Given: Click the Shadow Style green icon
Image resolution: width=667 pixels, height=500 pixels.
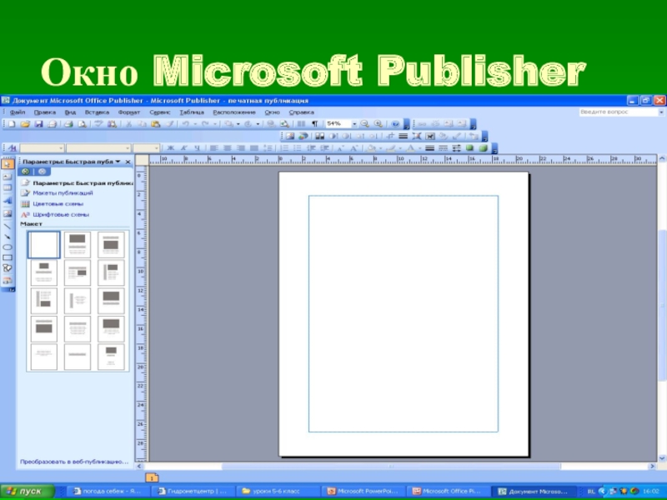Looking at the screenshot, I should (x=469, y=148).
